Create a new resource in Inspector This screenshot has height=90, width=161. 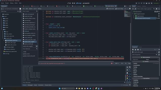point(133,49)
